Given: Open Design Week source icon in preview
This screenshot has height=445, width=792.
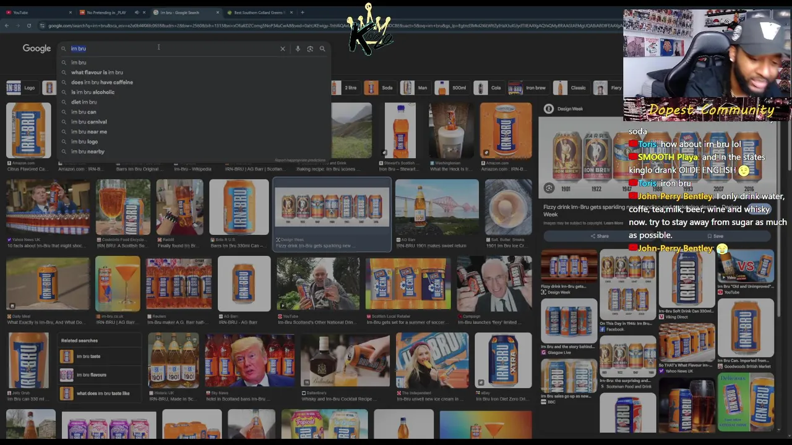Looking at the screenshot, I should point(548,109).
